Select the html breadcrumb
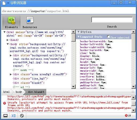 tap(6, 92)
